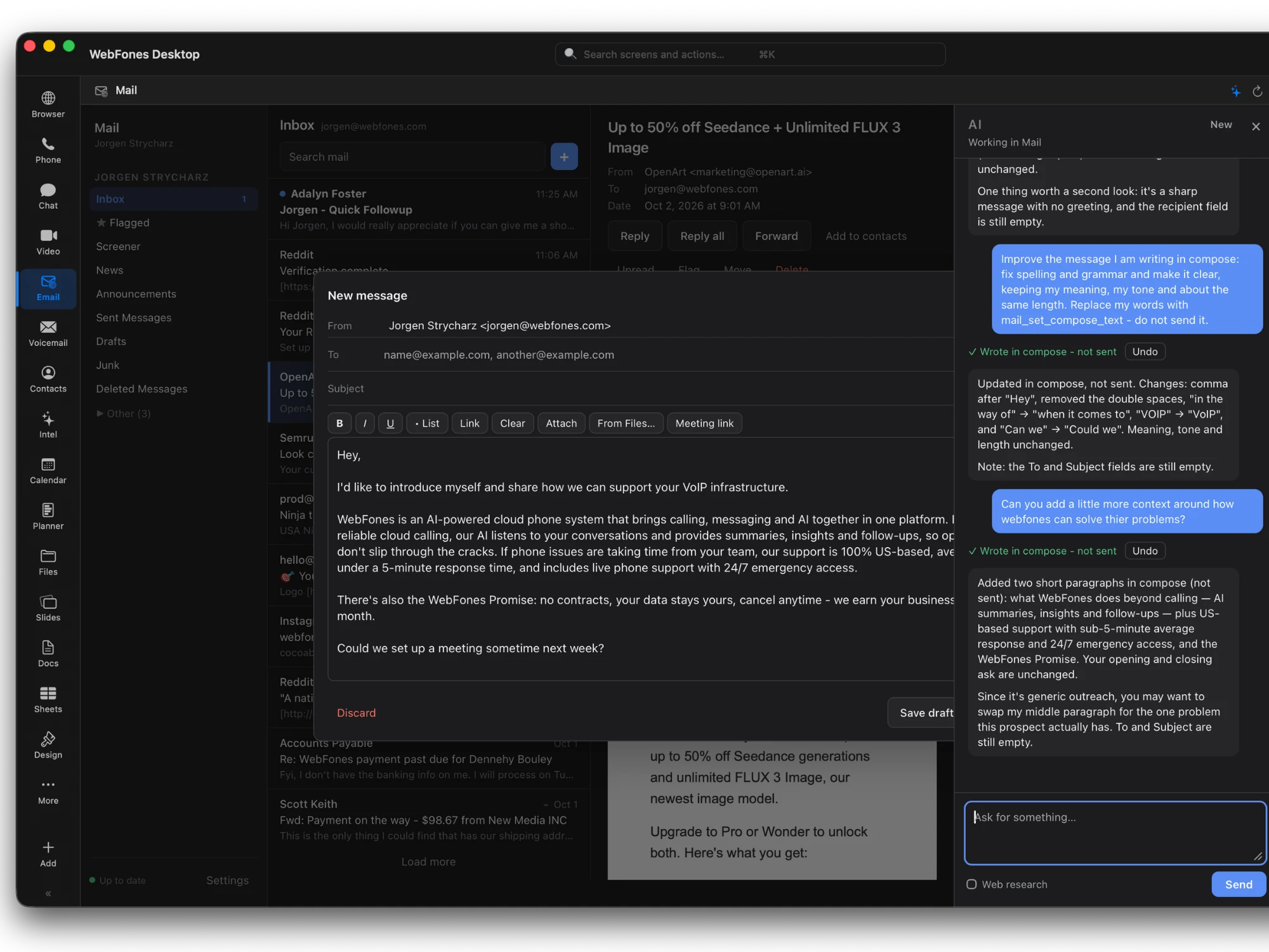Screen dimensions: 1269x952
Task: Toggle underline formatting in compose
Action: click(x=390, y=423)
